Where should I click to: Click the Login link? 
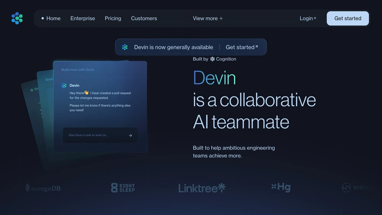[308, 18]
